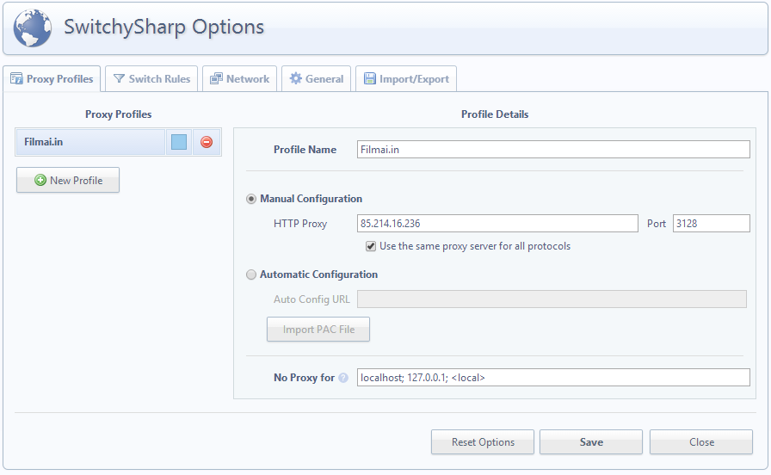The image size is (771, 475).
Task: Create a New Profile
Action: 68,180
